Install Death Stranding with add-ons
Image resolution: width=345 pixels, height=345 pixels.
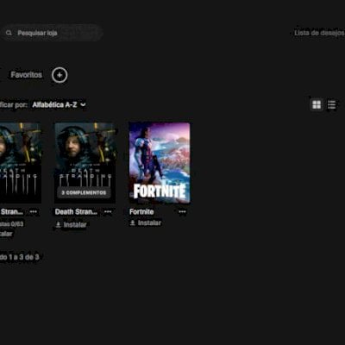[71, 225]
